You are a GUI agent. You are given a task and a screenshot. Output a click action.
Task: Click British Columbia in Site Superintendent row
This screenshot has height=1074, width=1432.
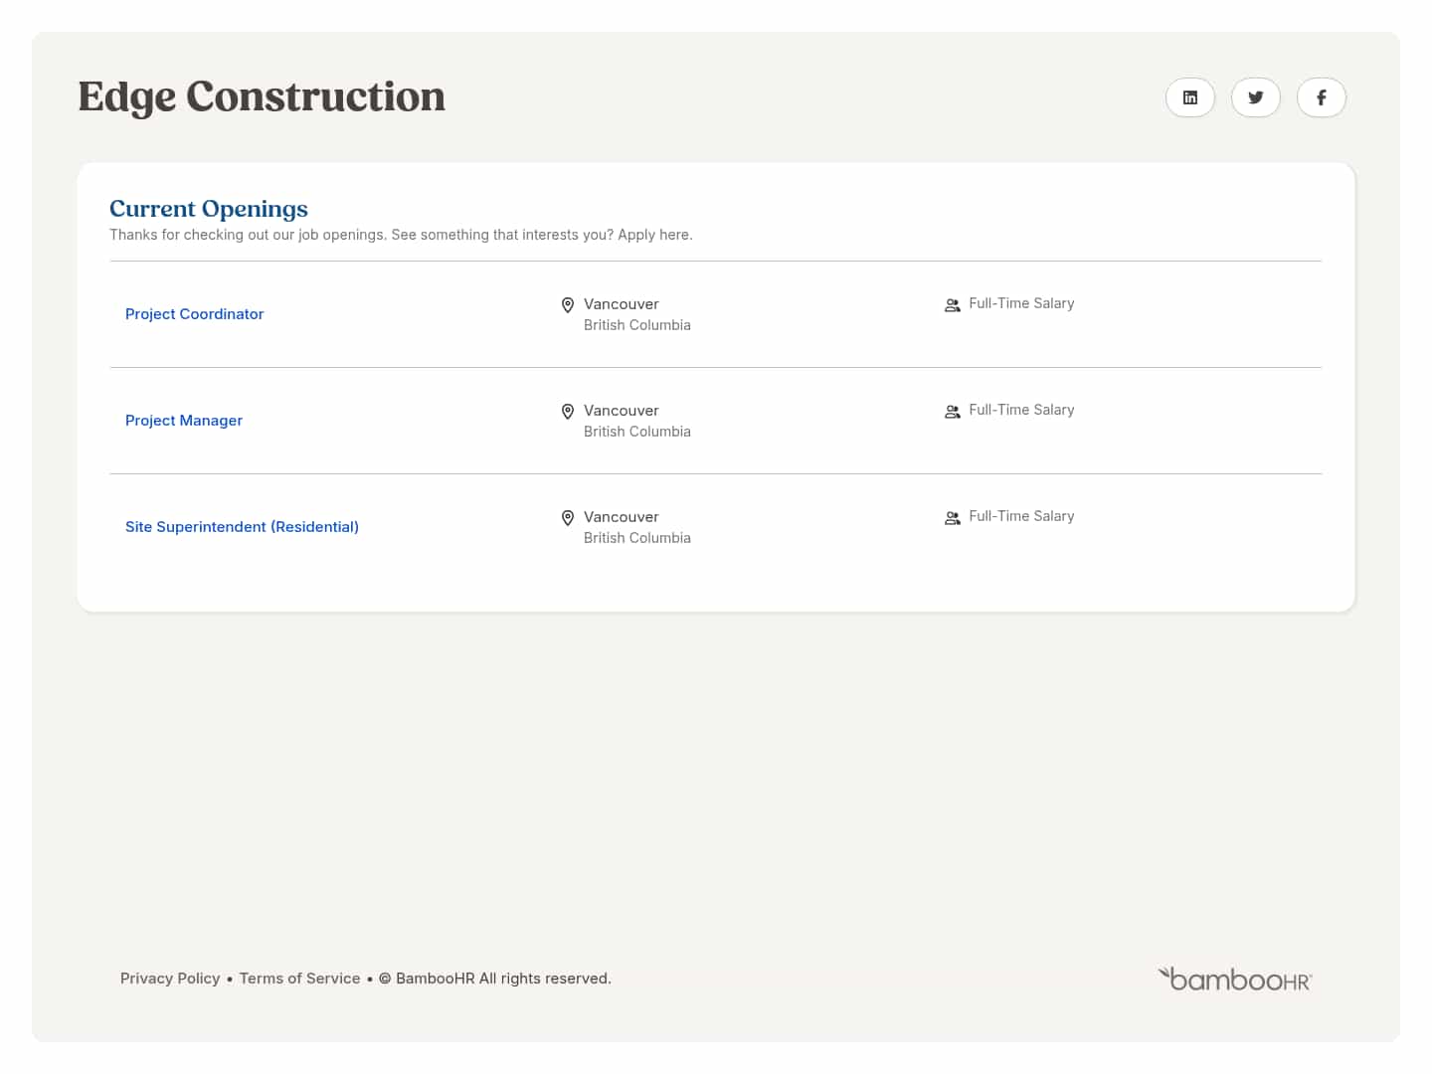pyautogui.click(x=637, y=538)
